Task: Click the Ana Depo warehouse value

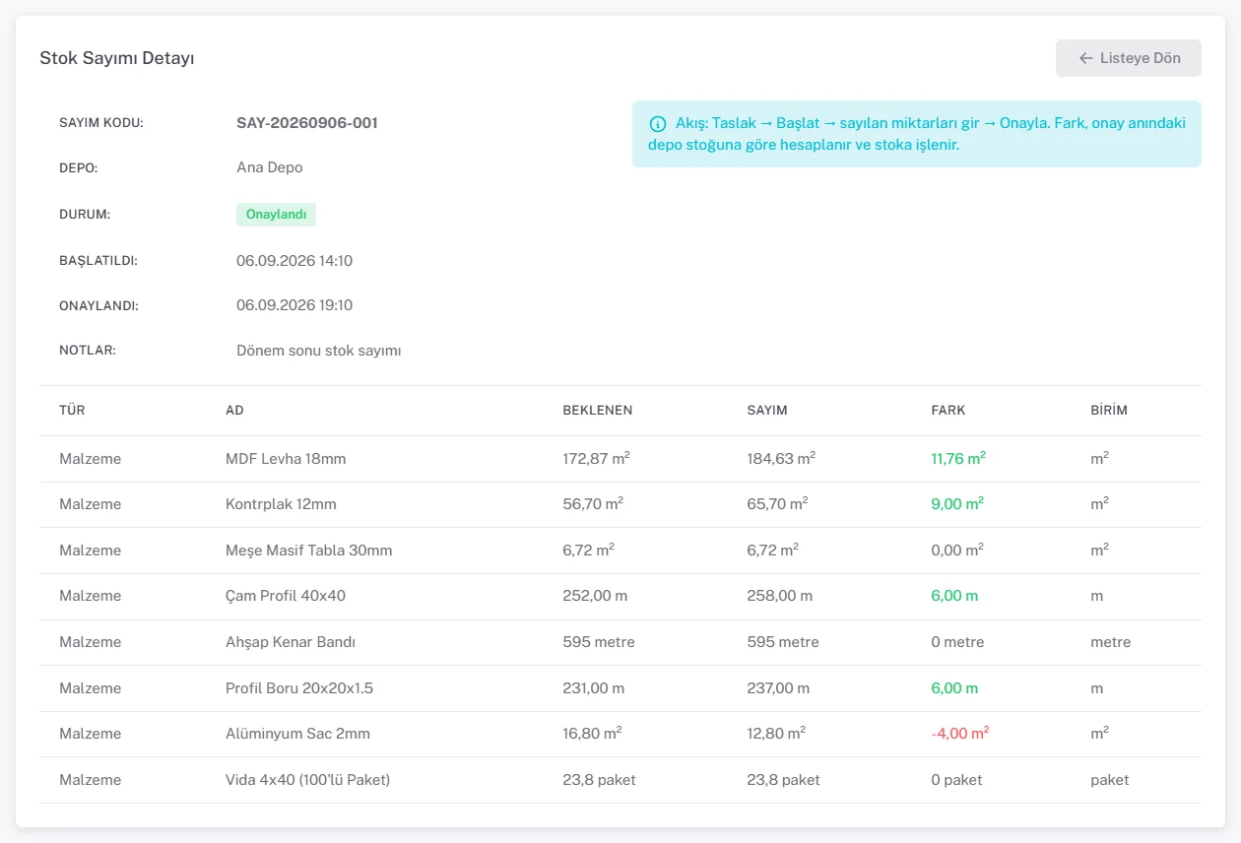Action: (x=270, y=167)
